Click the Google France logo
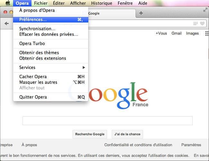209x161 pixels. coord(118,96)
